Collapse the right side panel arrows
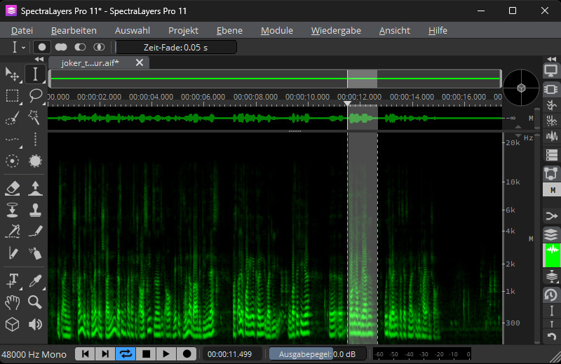 (x=551, y=60)
